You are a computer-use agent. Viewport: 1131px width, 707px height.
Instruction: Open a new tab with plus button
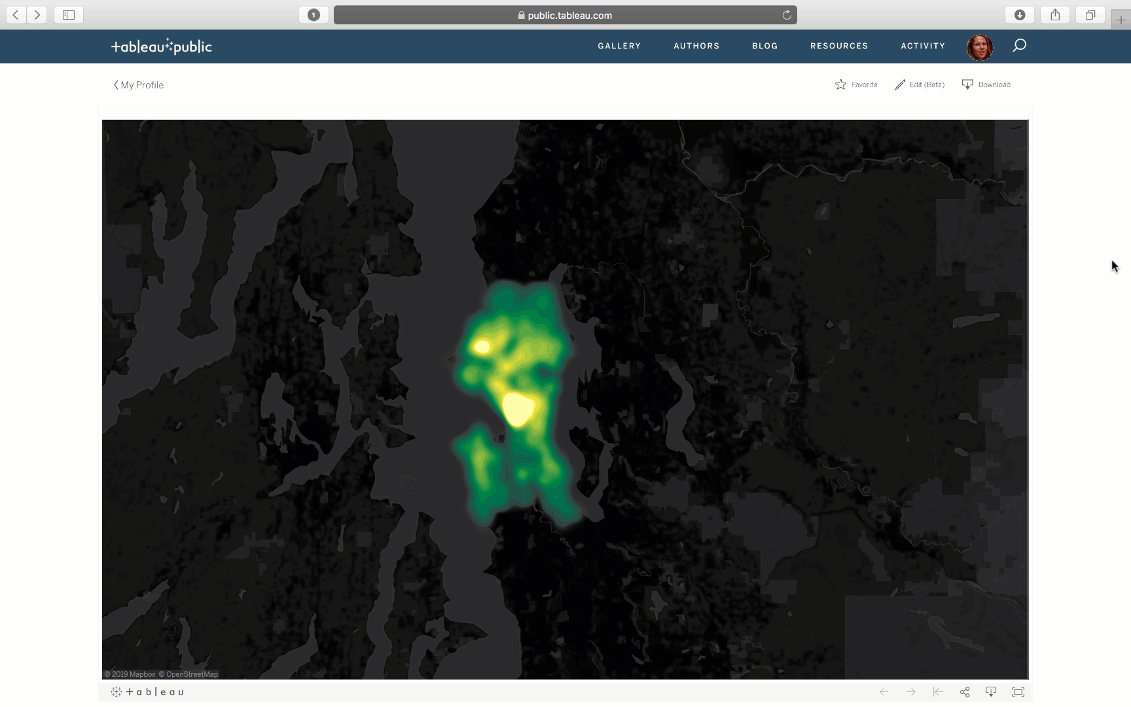tap(1121, 20)
